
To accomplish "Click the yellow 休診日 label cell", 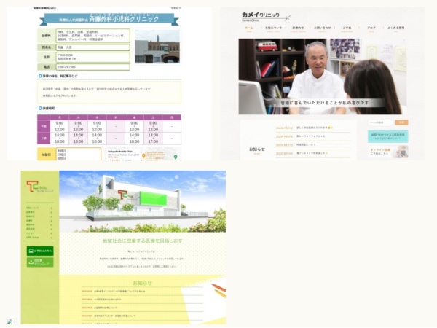I will 47,155.
